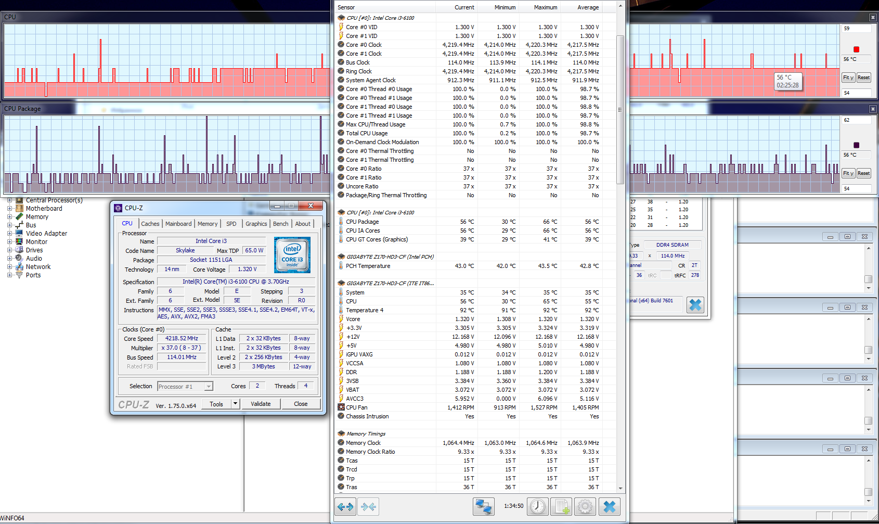Click the Close button in CPU-Z
The width and height of the screenshot is (879, 524).
[x=301, y=404]
